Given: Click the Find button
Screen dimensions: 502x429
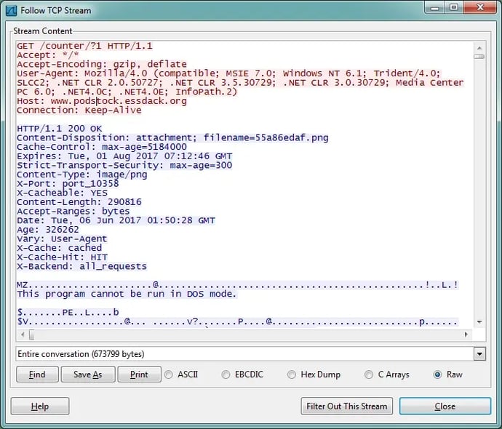Looking at the screenshot, I should [x=37, y=374].
